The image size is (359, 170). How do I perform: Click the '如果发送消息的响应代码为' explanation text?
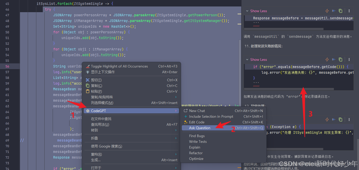coord(265,97)
